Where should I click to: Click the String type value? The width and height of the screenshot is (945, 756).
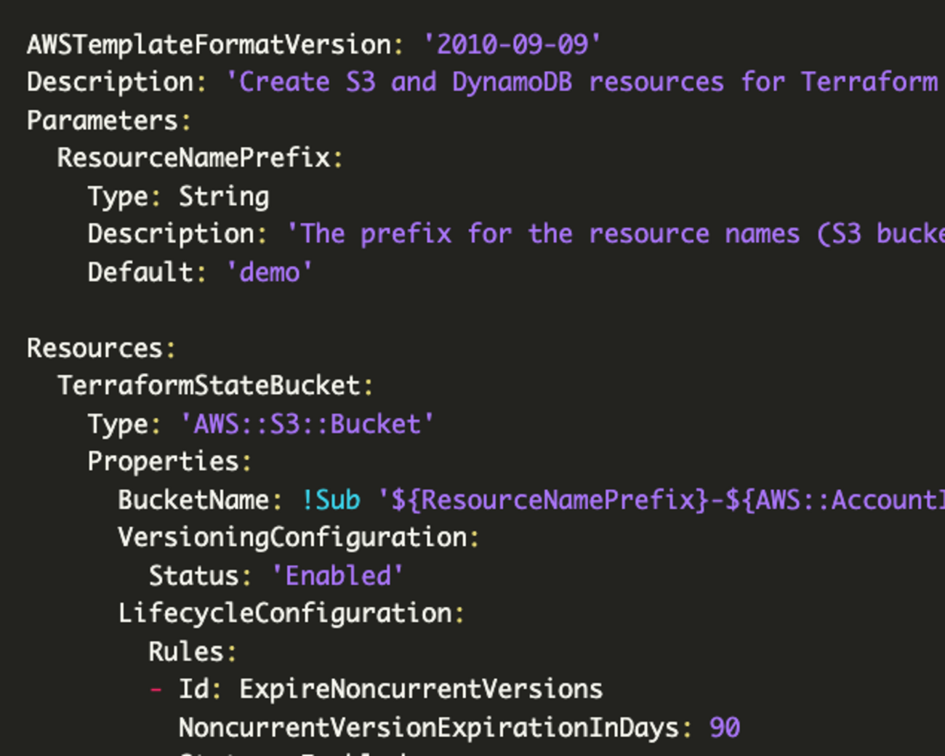click(224, 196)
